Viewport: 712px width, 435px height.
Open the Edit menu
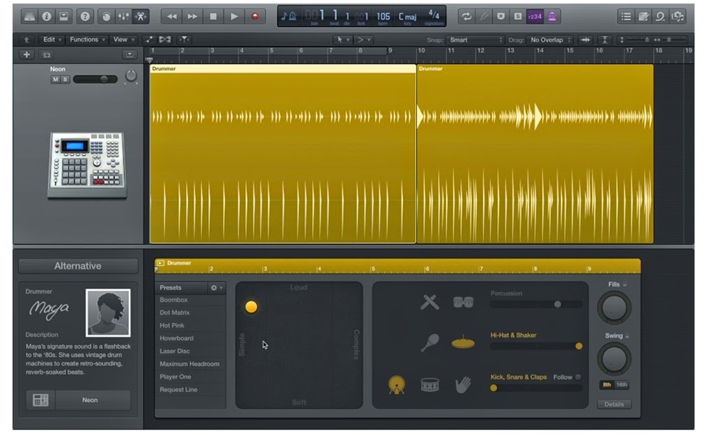point(50,39)
